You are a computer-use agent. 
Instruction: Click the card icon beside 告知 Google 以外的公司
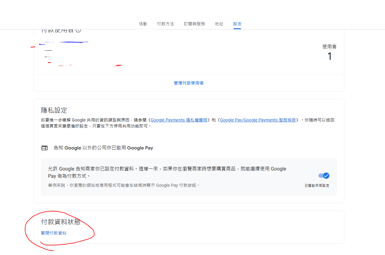click(45, 148)
